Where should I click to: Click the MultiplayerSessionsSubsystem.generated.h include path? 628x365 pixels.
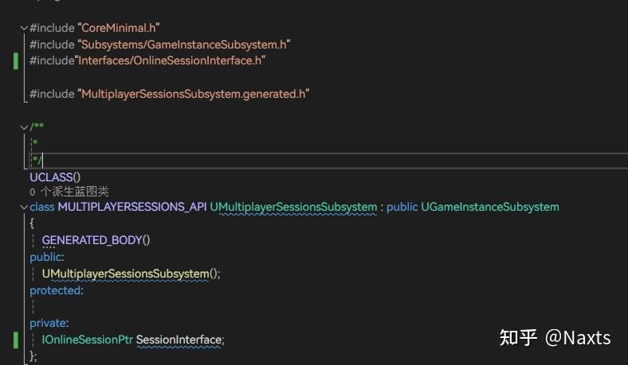click(194, 94)
